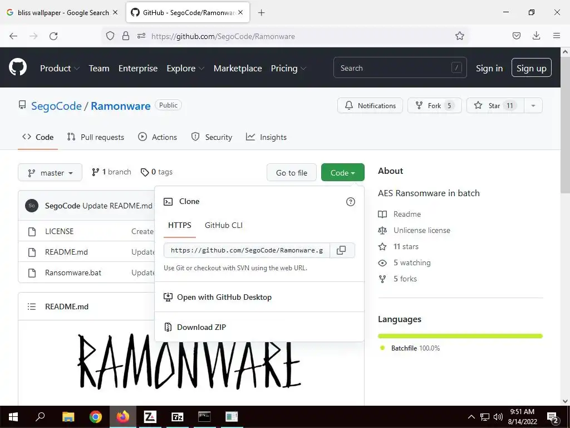Open the Security tab
The image size is (570, 428).
[x=212, y=137]
